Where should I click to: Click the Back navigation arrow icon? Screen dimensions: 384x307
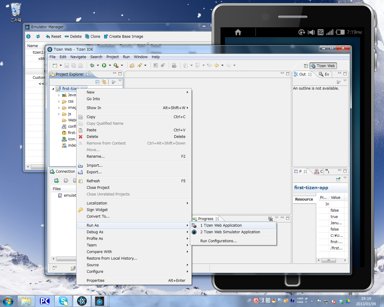(x=217, y=65)
